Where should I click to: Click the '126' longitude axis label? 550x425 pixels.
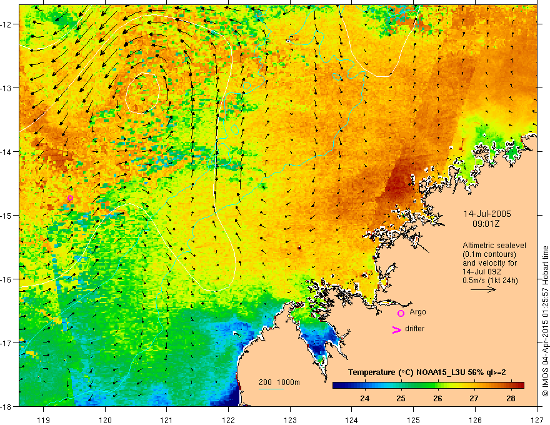click(475, 420)
